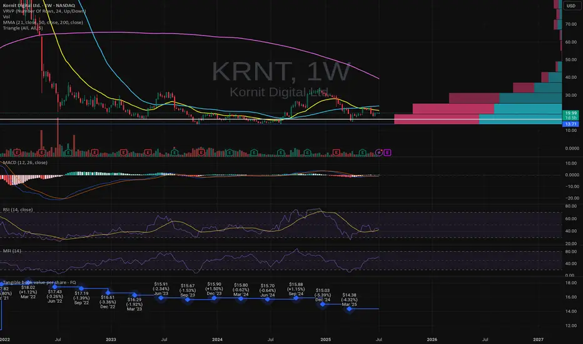This screenshot has height=344, width=583.
Task: Open the red earnings marker for November 2023
Action: point(201,153)
